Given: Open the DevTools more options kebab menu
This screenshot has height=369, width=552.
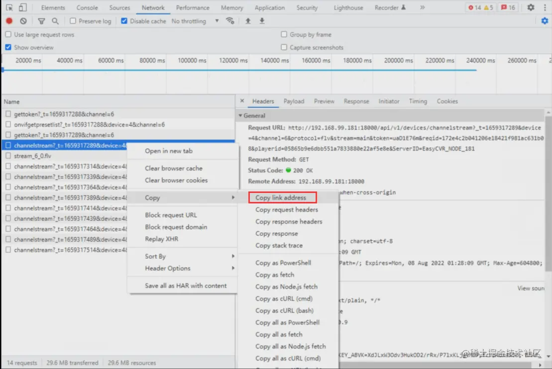Looking at the screenshot, I should (545, 7).
